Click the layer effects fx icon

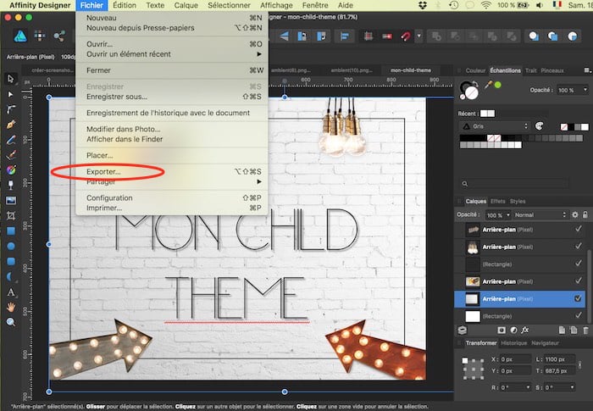[525, 330]
